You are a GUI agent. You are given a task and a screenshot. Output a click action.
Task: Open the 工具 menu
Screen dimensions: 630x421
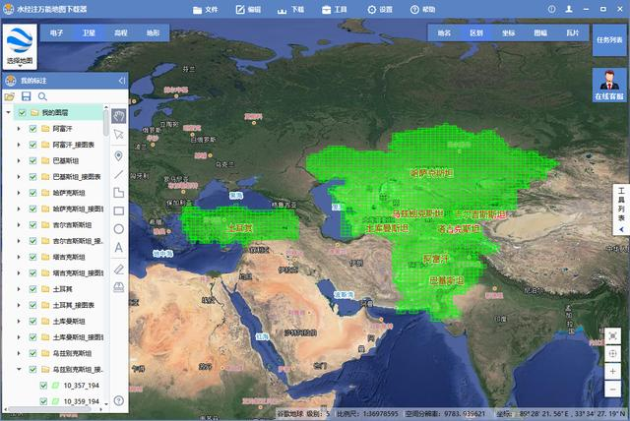coord(335,9)
